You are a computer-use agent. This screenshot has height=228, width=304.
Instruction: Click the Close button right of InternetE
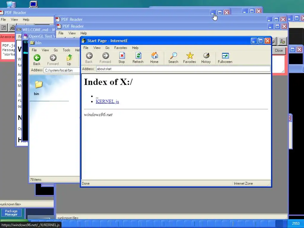click(x=279, y=50)
